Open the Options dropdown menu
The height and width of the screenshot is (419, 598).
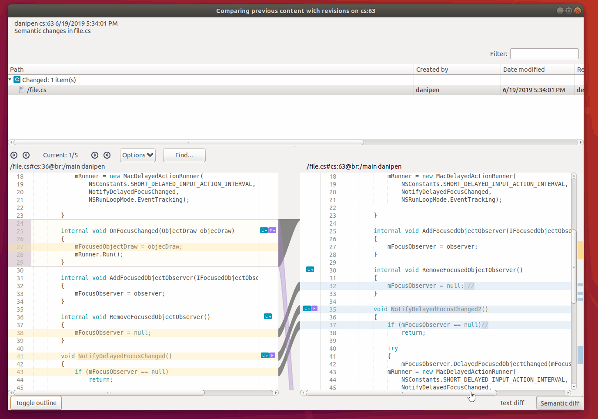point(137,155)
